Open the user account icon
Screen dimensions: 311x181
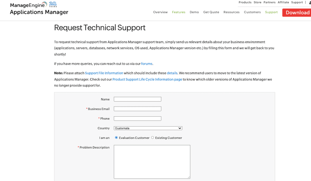pyautogui.click(x=310, y=2)
